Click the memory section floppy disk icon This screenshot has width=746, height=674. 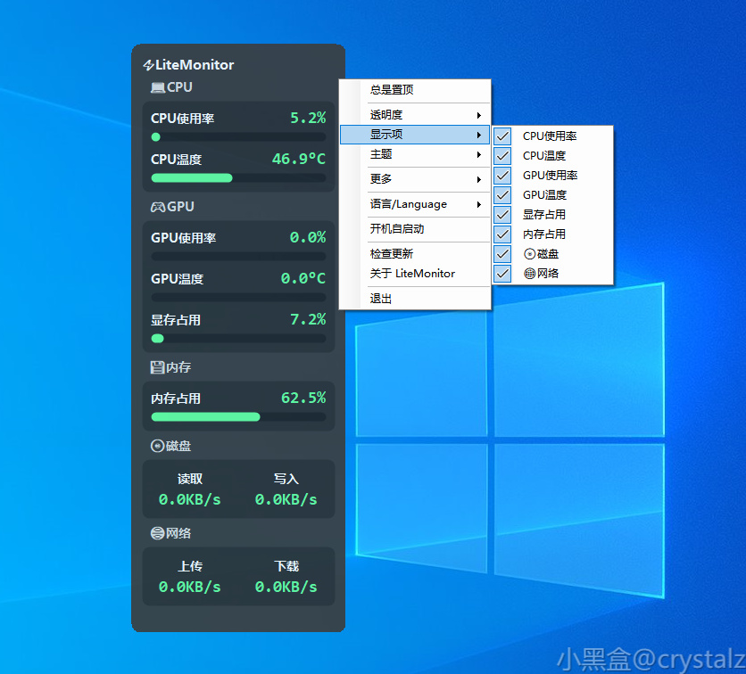(157, 367)
